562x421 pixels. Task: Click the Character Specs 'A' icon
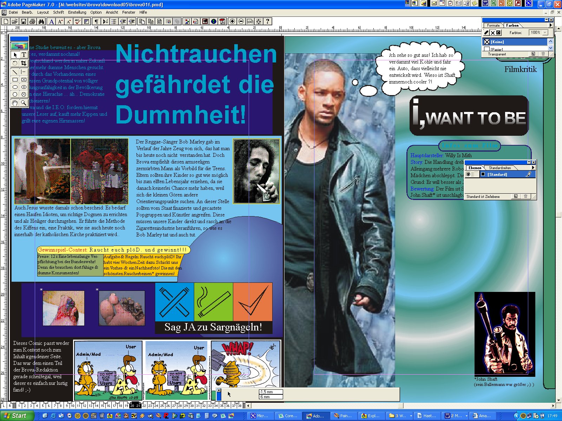52,21
